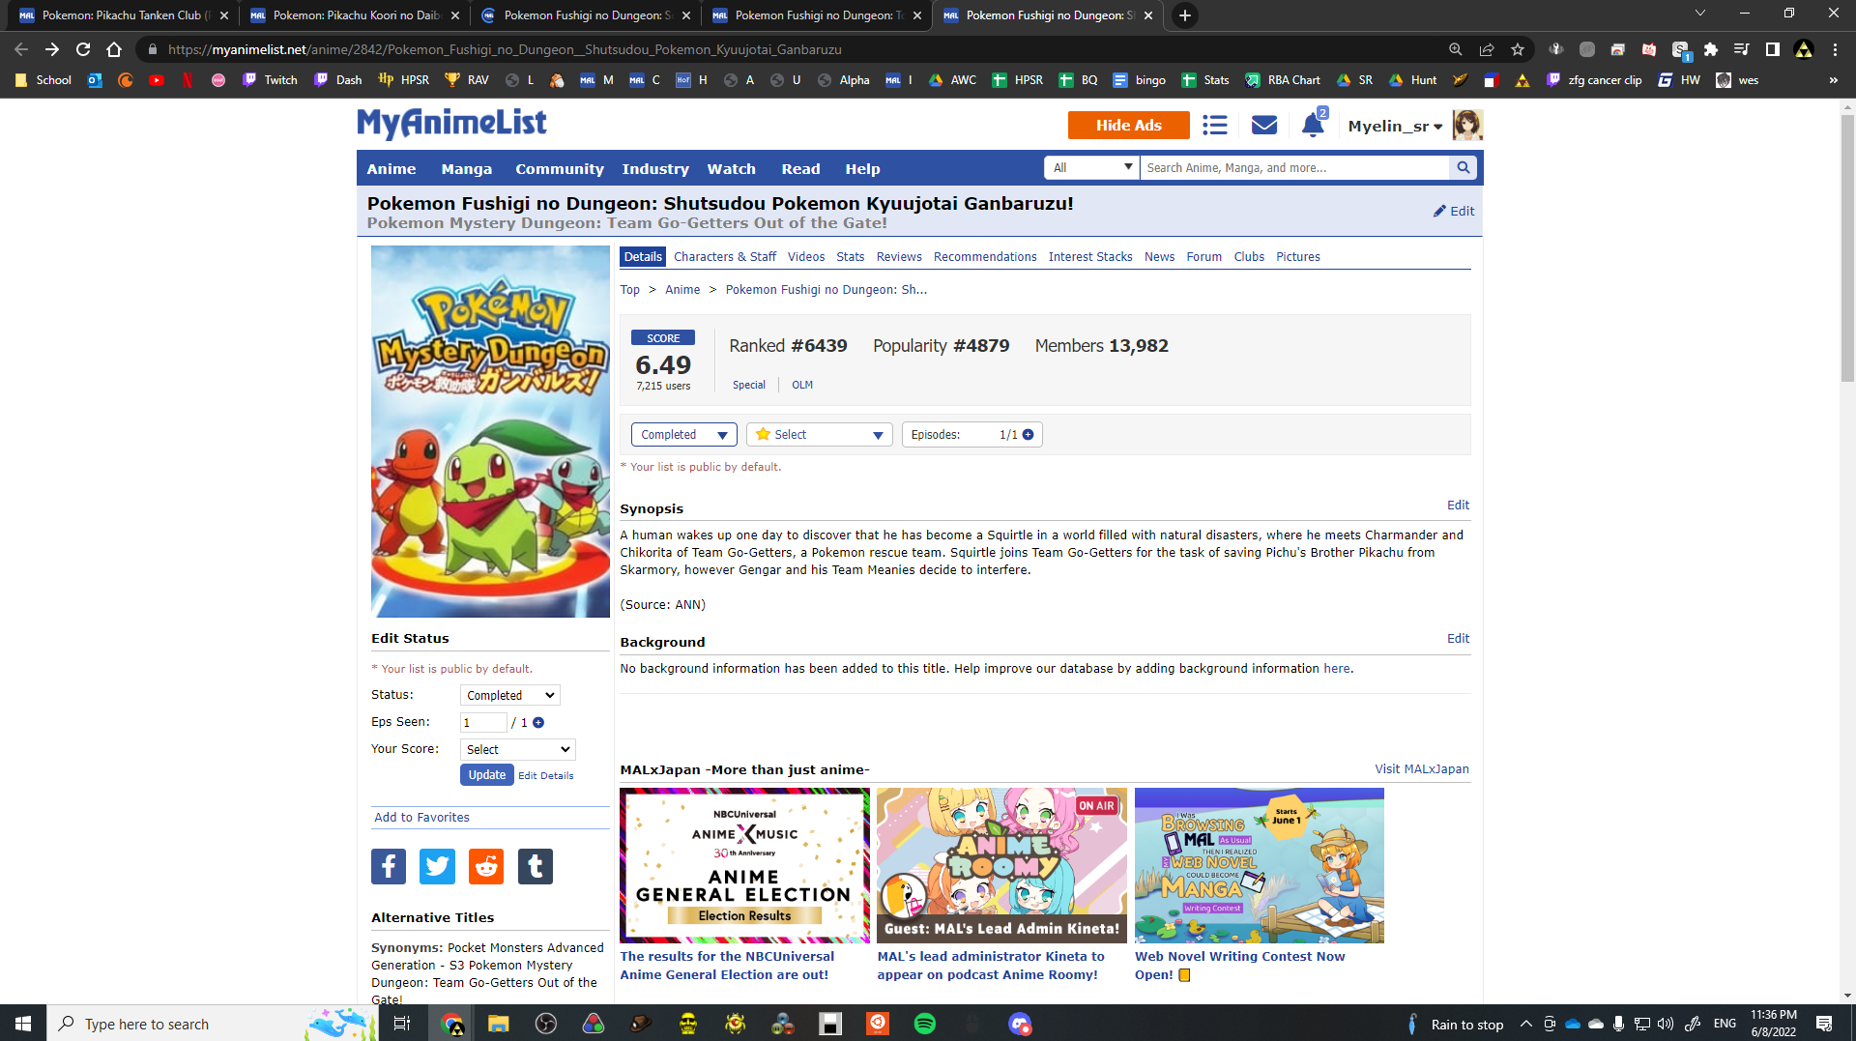Open the Status dropdown in Edit Status
The width and height of the screenshot is (1856, 1041).
[x=509, y=695]
